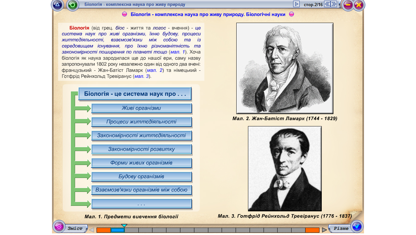Select the blue current-page progress segment
This screenshot has height=235, width=416.
click(118, 230)
